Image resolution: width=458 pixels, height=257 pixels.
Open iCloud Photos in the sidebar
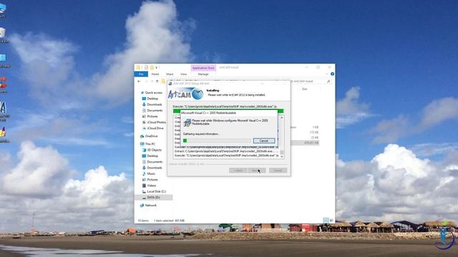coord(156,122)
